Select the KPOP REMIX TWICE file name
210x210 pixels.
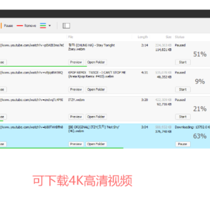(x=97, y=75)
